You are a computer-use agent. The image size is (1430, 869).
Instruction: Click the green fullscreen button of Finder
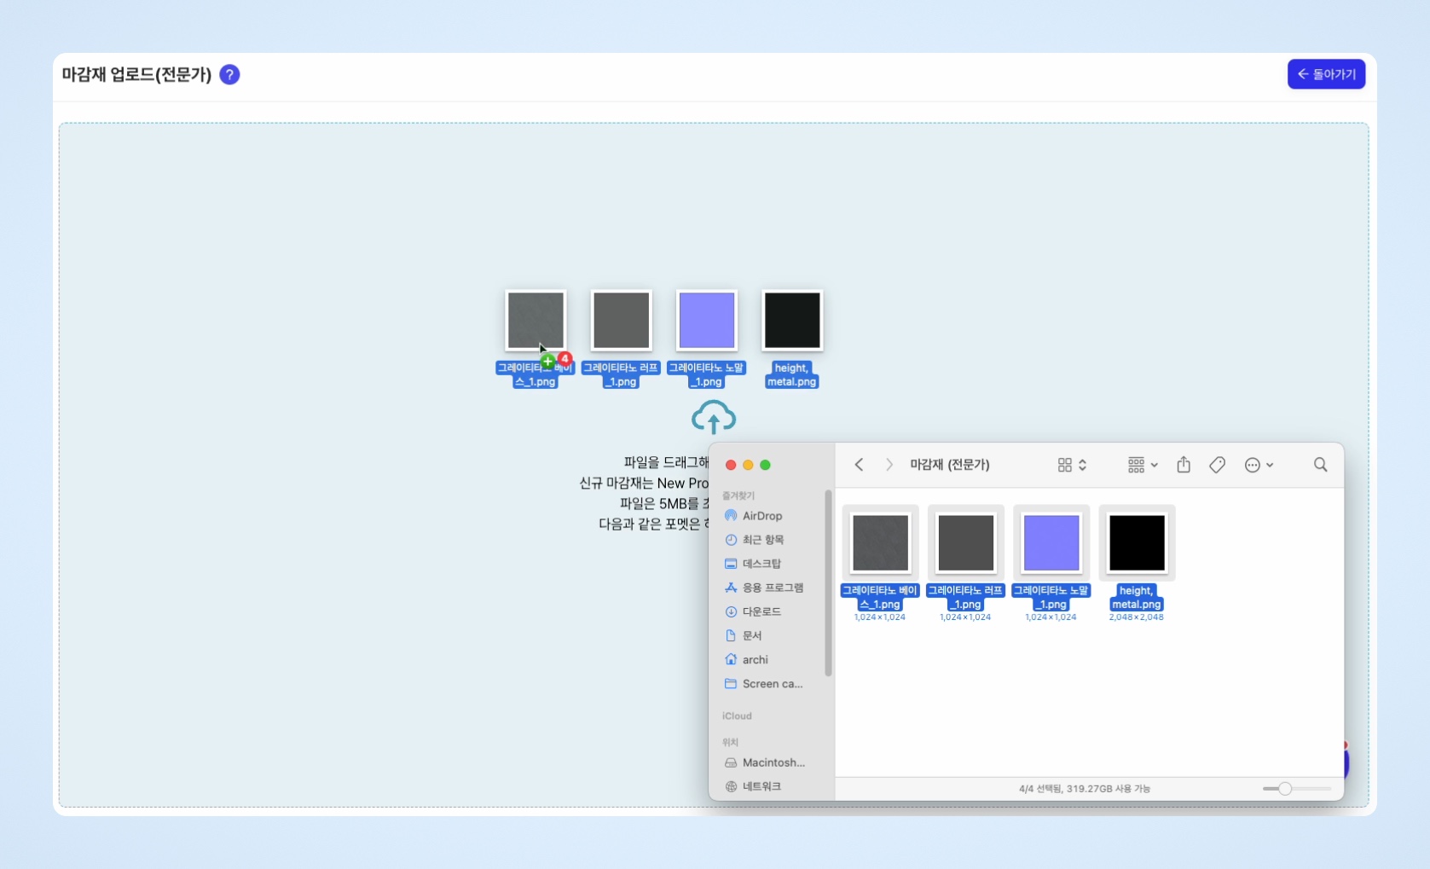[x=765, y=465]
